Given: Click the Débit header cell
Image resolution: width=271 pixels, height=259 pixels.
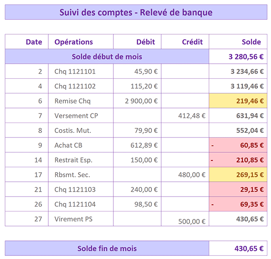Looking at the screenshot, I should pos(137,42).
